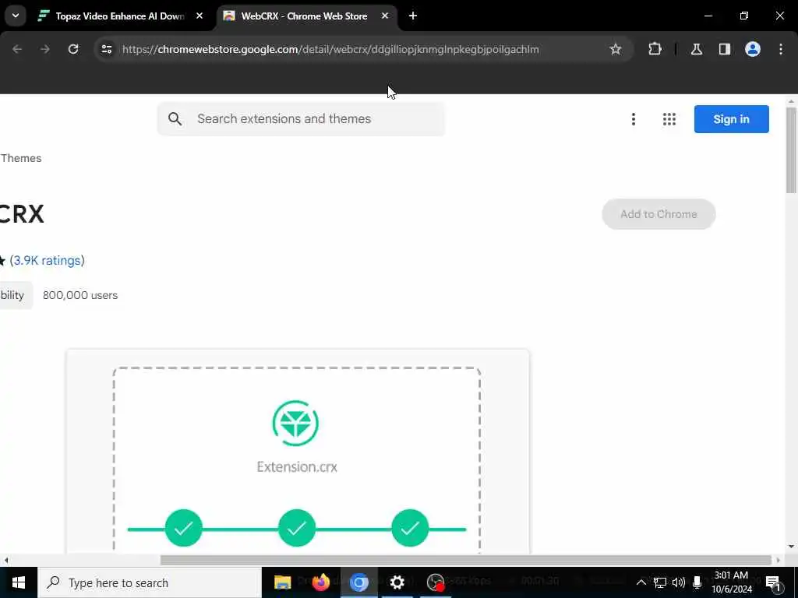This screenshot has width=798, height=598.
Task: Open Chrome Labs flask icon
Action: point(696,49)
